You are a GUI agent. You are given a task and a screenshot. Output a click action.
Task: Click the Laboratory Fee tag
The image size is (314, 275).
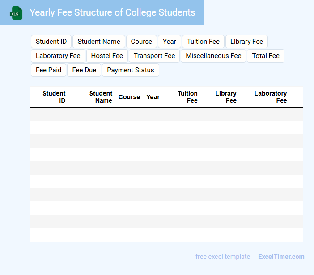pyautogui.click(x=58, y=56)
